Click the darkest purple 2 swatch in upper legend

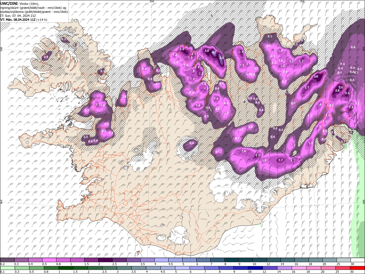click(x=105, y=260)
